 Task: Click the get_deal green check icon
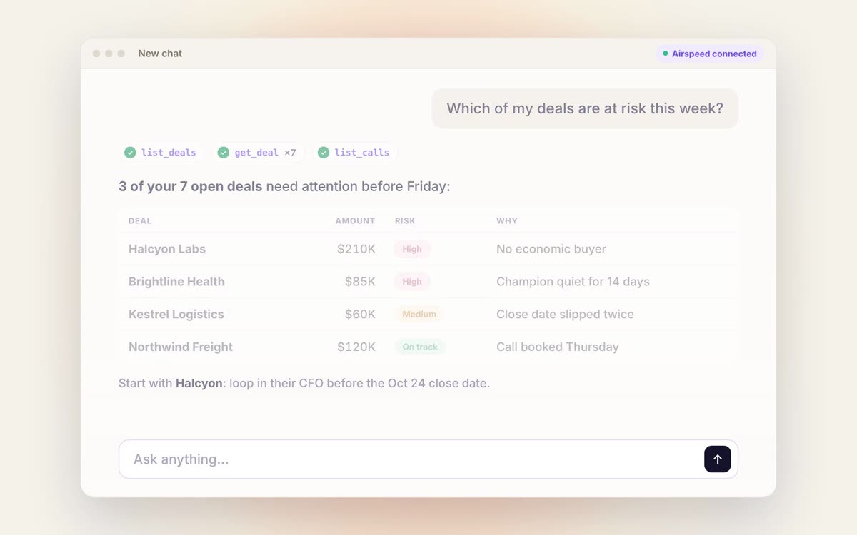(x=224, y=152)
